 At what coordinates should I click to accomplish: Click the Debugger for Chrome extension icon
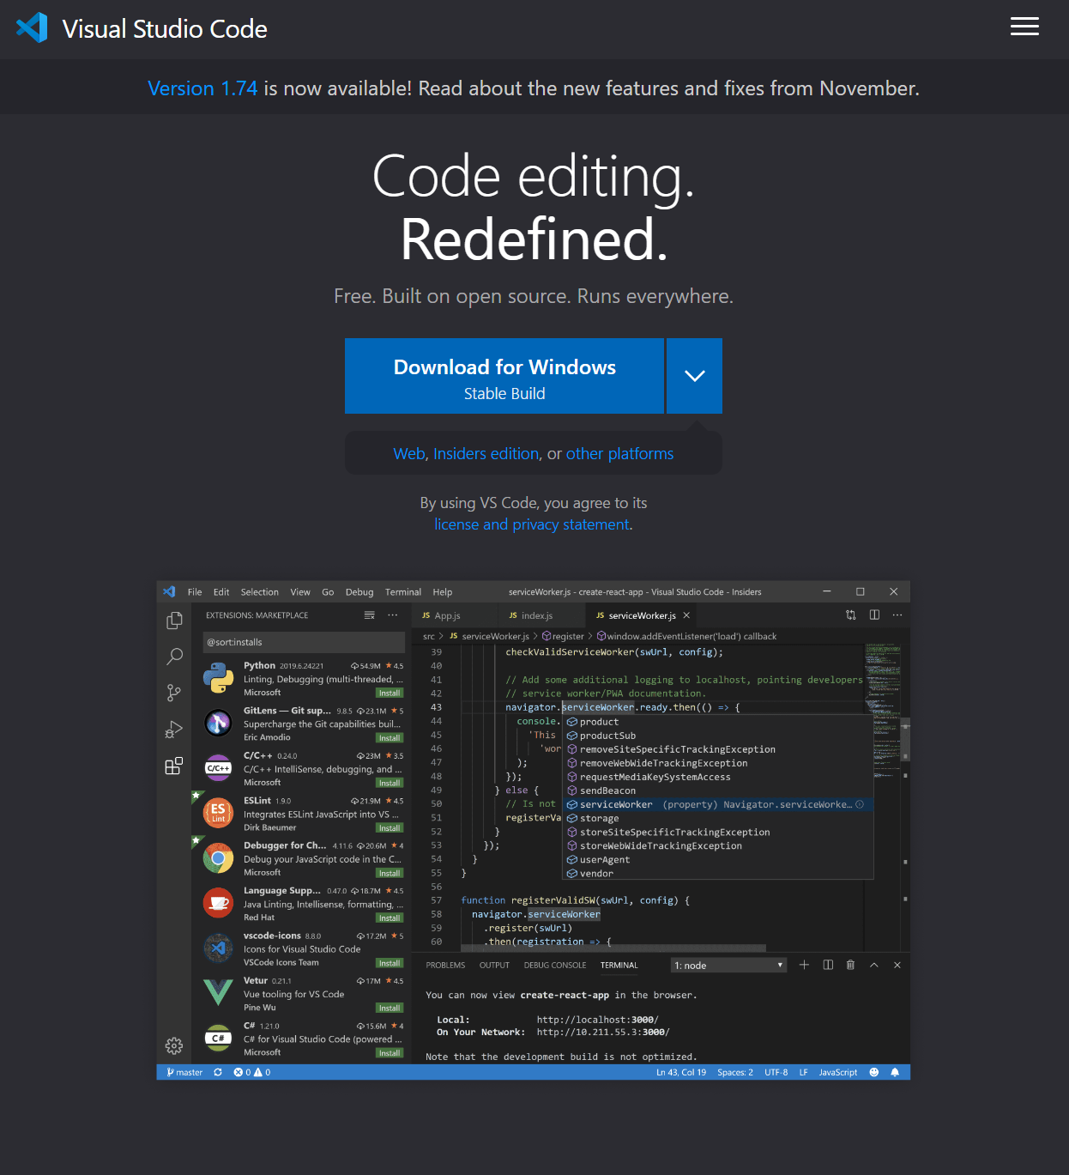pos(219,857)
